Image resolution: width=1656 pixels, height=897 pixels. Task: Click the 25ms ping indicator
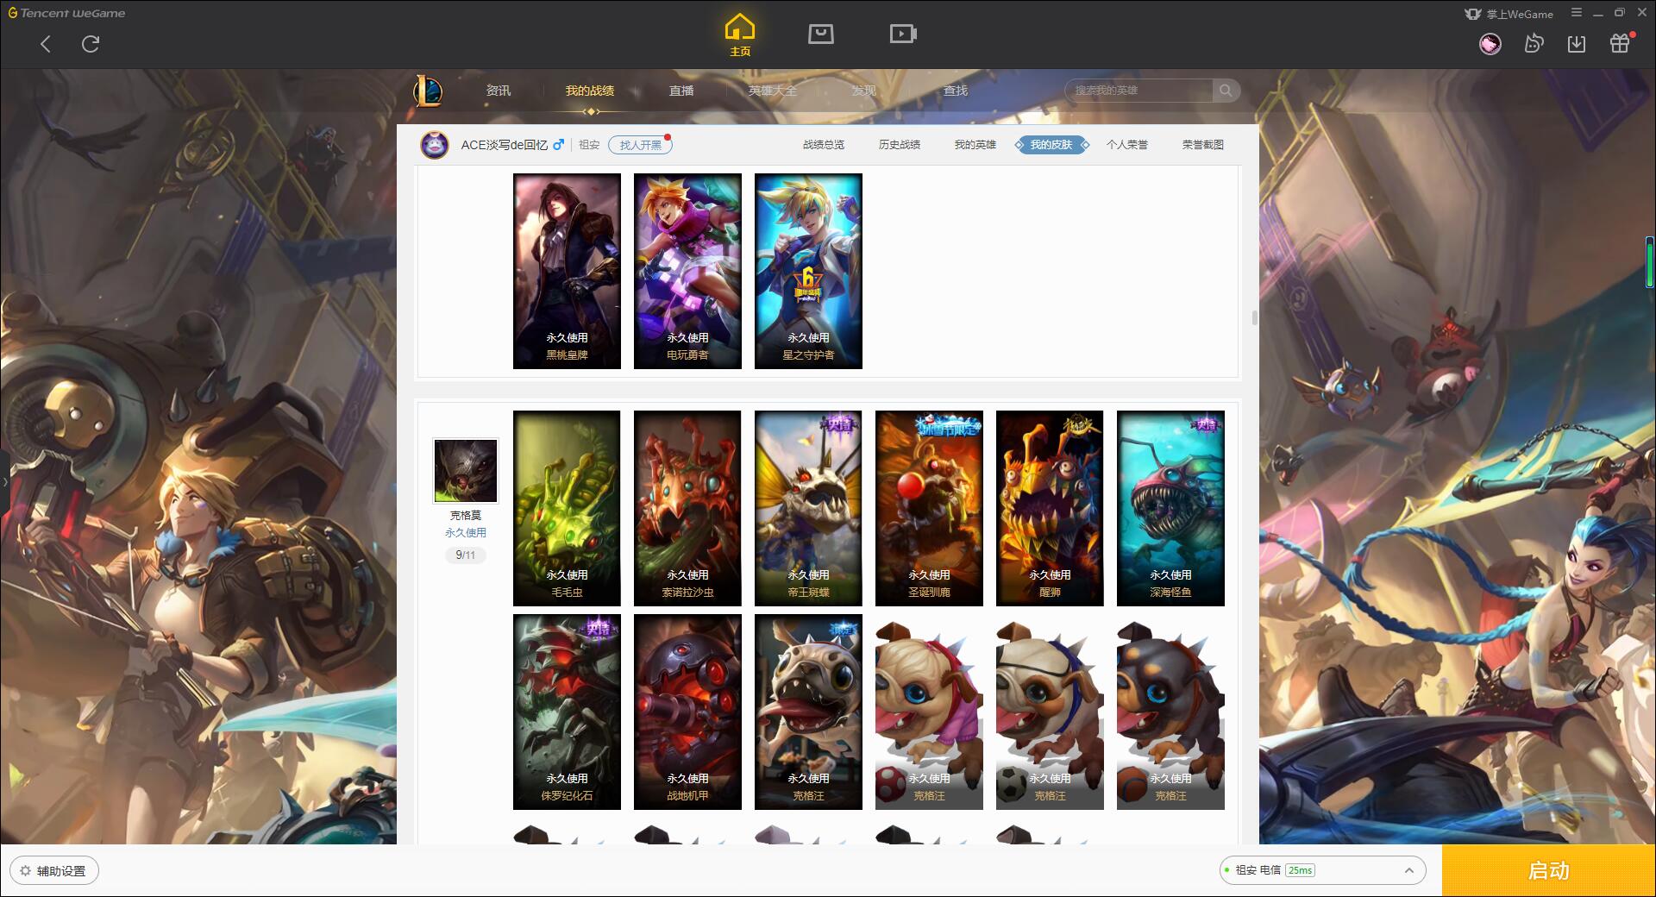pyautogui.click(x=1300, y=870)
